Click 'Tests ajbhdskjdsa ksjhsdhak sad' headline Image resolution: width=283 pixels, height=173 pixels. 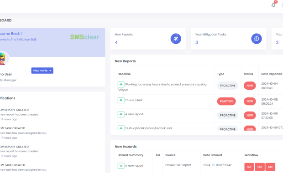(x=148, y=128)
